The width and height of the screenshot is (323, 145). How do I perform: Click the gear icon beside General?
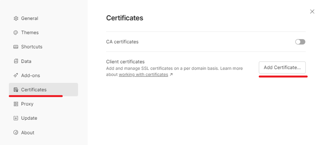[16, 18]
